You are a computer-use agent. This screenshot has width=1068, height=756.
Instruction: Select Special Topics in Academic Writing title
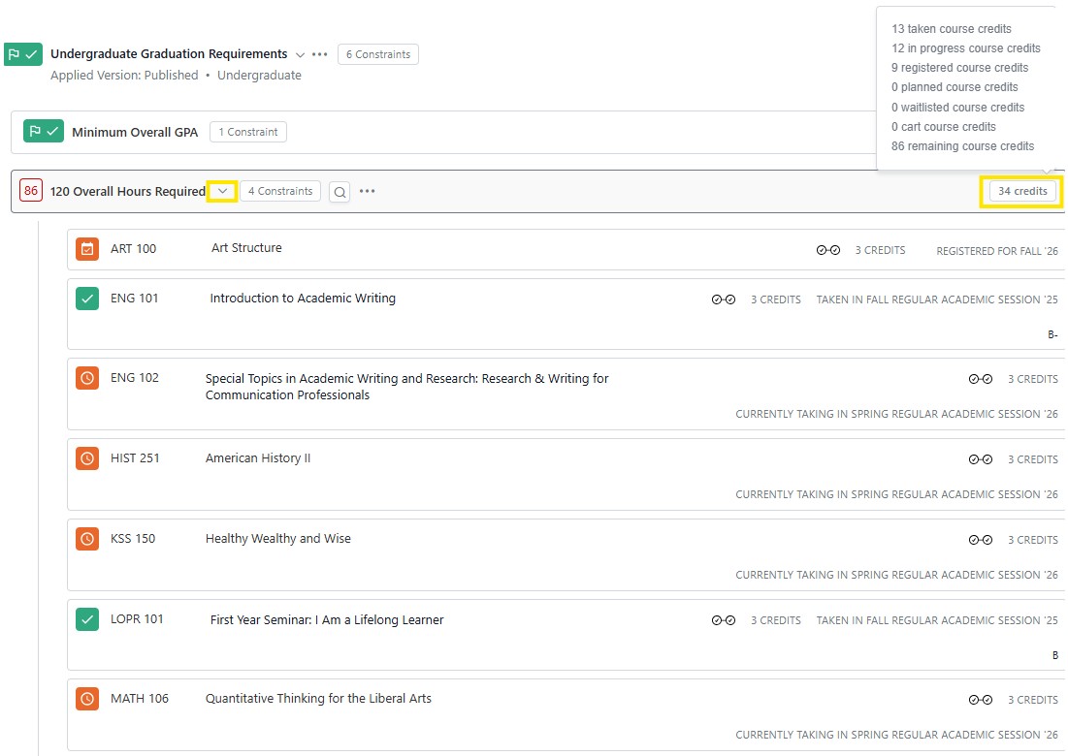click(406, 387)
